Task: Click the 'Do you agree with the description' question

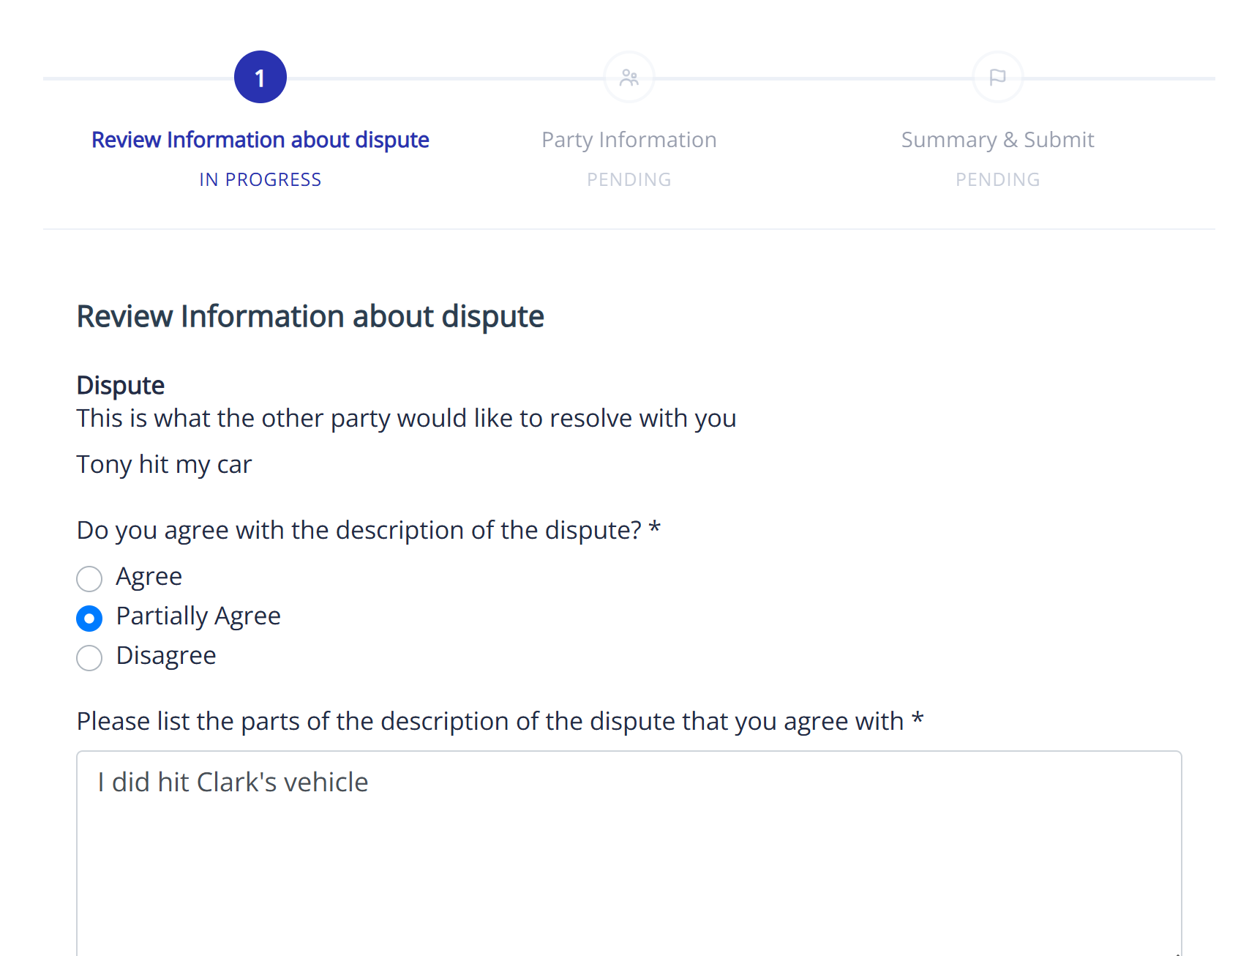Action: coord(368,530)
